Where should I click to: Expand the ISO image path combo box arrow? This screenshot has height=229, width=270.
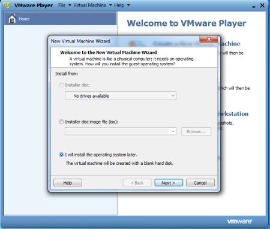[173, 131]
